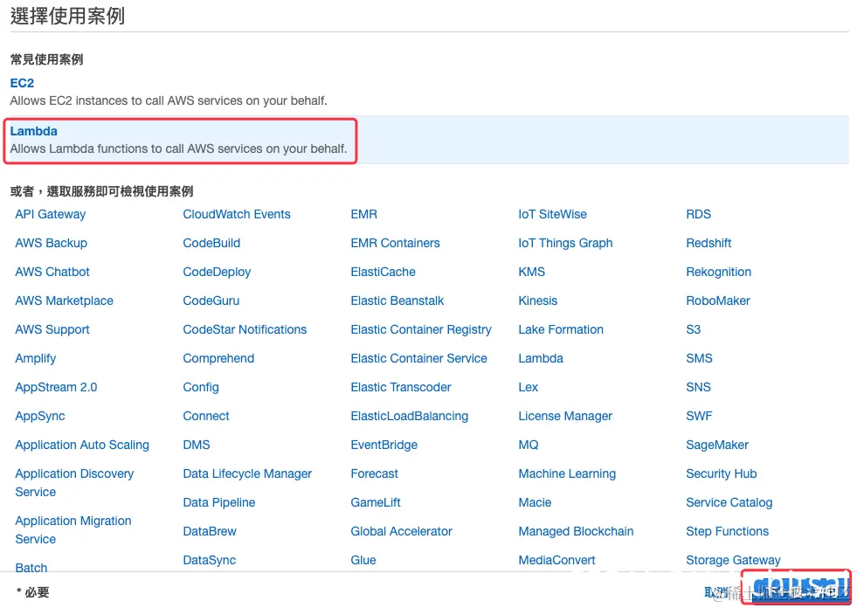Open the Lex service link
Viewport: 857px width, 608px height.
click(x=528, y=388)
